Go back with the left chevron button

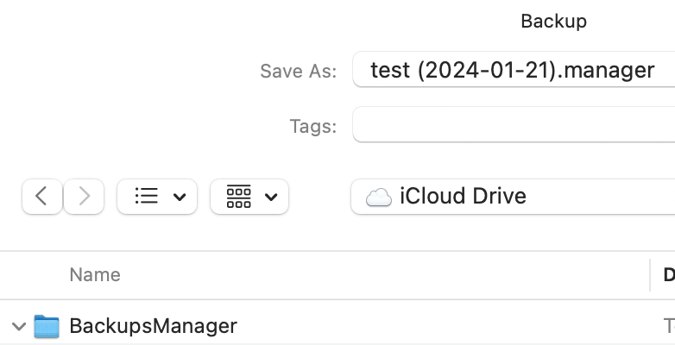coord(42,197)
